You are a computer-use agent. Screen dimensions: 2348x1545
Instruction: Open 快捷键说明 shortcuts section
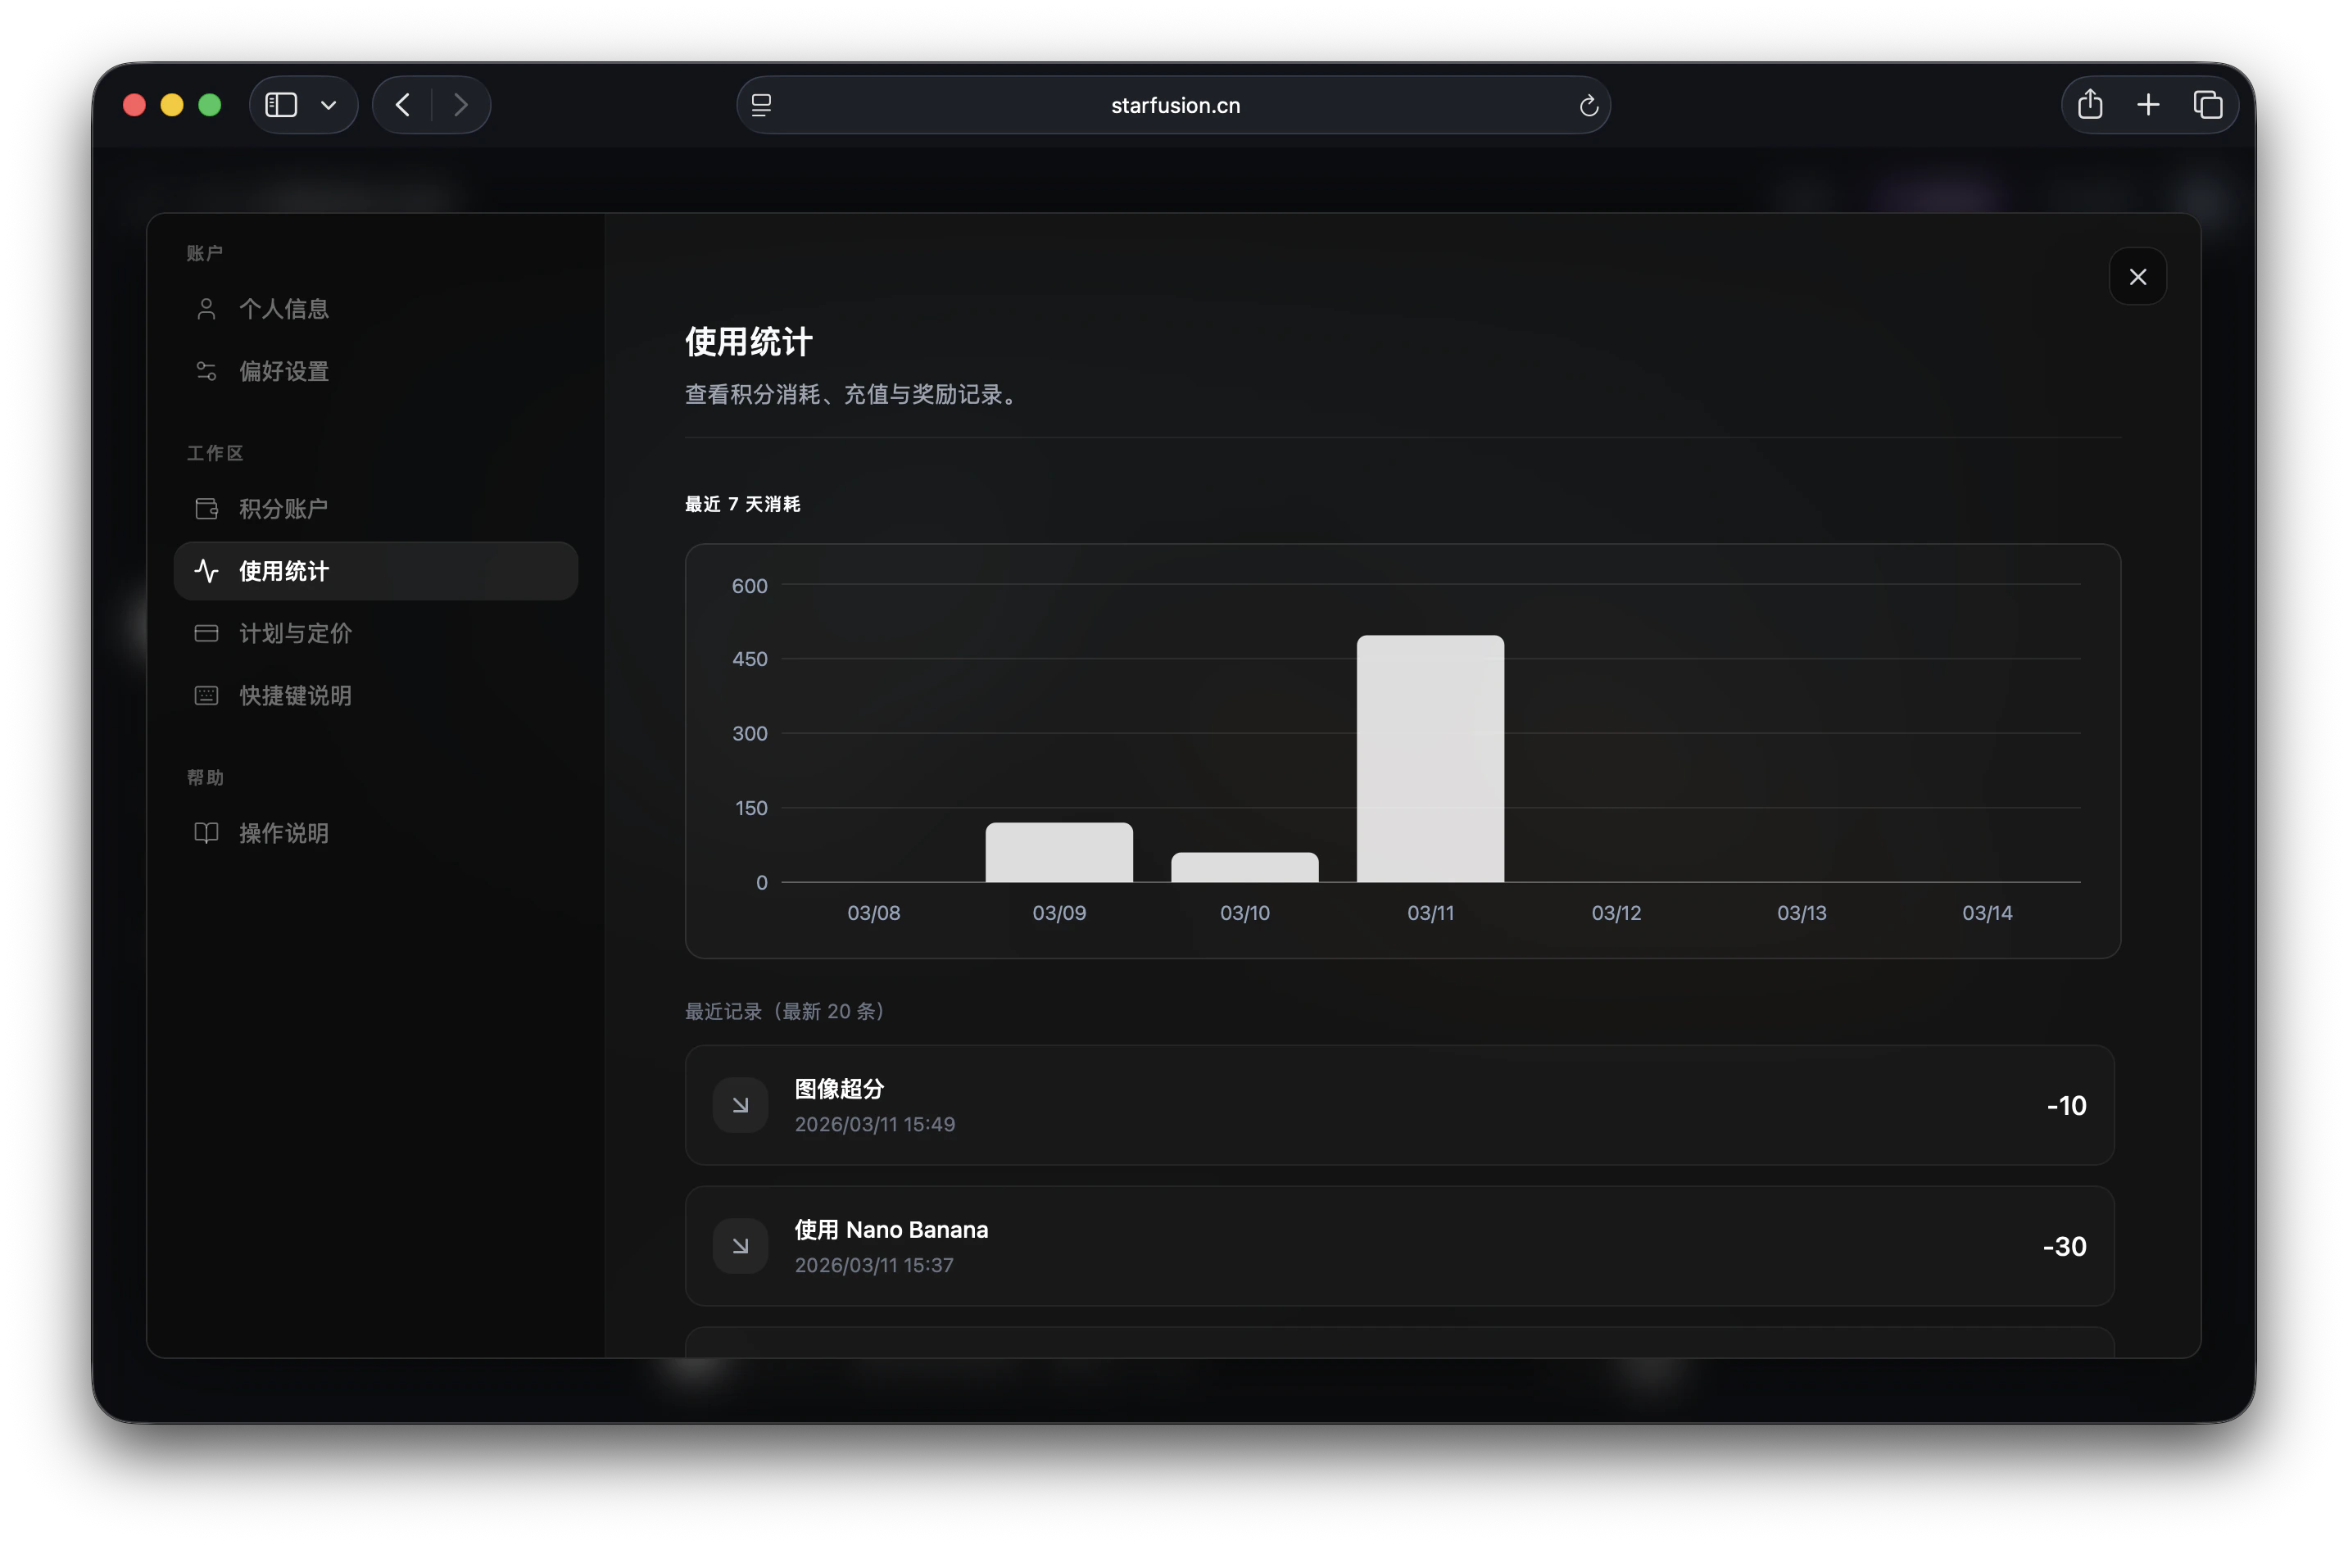294,695
